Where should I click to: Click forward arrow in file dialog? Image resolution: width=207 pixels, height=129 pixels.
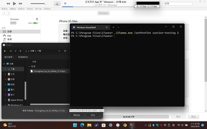tap(11, 51)
